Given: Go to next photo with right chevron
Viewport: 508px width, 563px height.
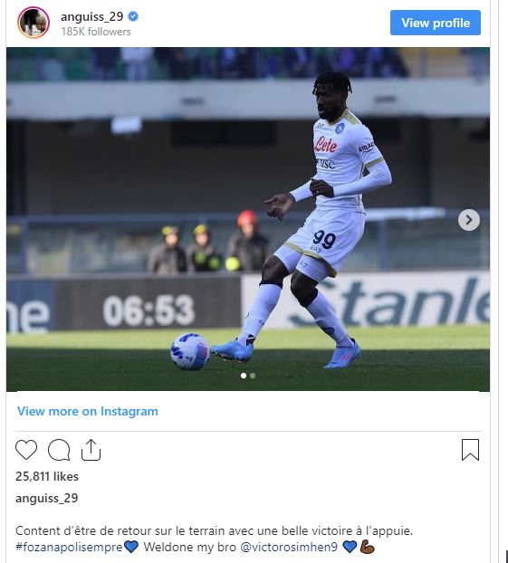Looking at the screenshot, I should pyautogui.click(x=469, y=220).
